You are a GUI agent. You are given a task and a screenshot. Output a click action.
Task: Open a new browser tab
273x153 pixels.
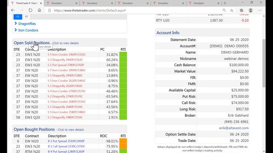click(x=225, y=3)
